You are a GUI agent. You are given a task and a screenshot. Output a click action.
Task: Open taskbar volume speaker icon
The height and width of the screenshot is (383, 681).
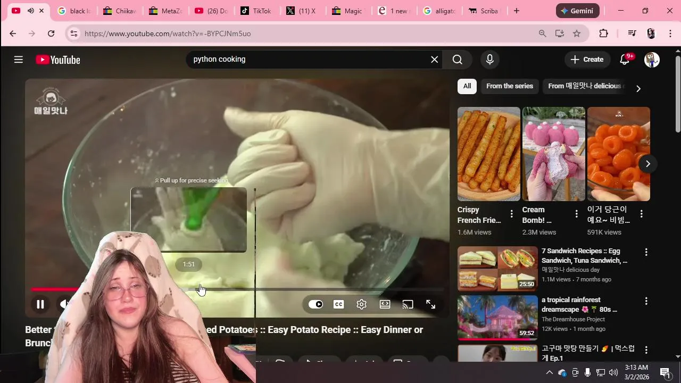click(613, 372)
